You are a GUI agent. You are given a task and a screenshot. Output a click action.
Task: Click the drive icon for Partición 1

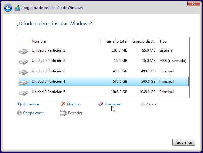coord(23,51)
